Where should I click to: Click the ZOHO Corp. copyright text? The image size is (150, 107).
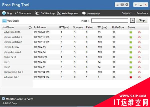(10, 103)
